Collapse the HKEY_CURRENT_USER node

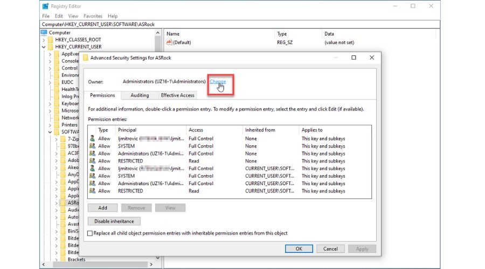44,47
